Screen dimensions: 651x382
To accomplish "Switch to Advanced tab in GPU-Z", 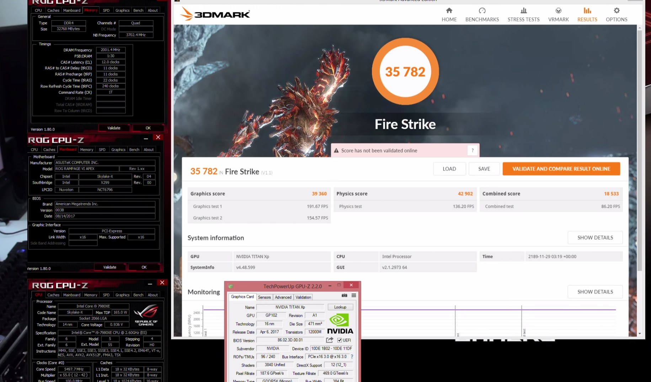I will click(283, 297).
